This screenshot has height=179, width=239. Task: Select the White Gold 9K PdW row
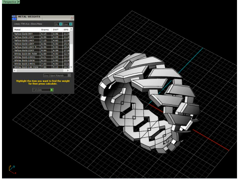tap(41, 54)
